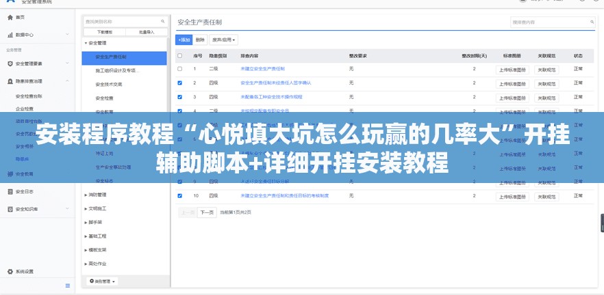Click 上传标准图册 in row 1

pyautogui.click(x=512, y=70)
